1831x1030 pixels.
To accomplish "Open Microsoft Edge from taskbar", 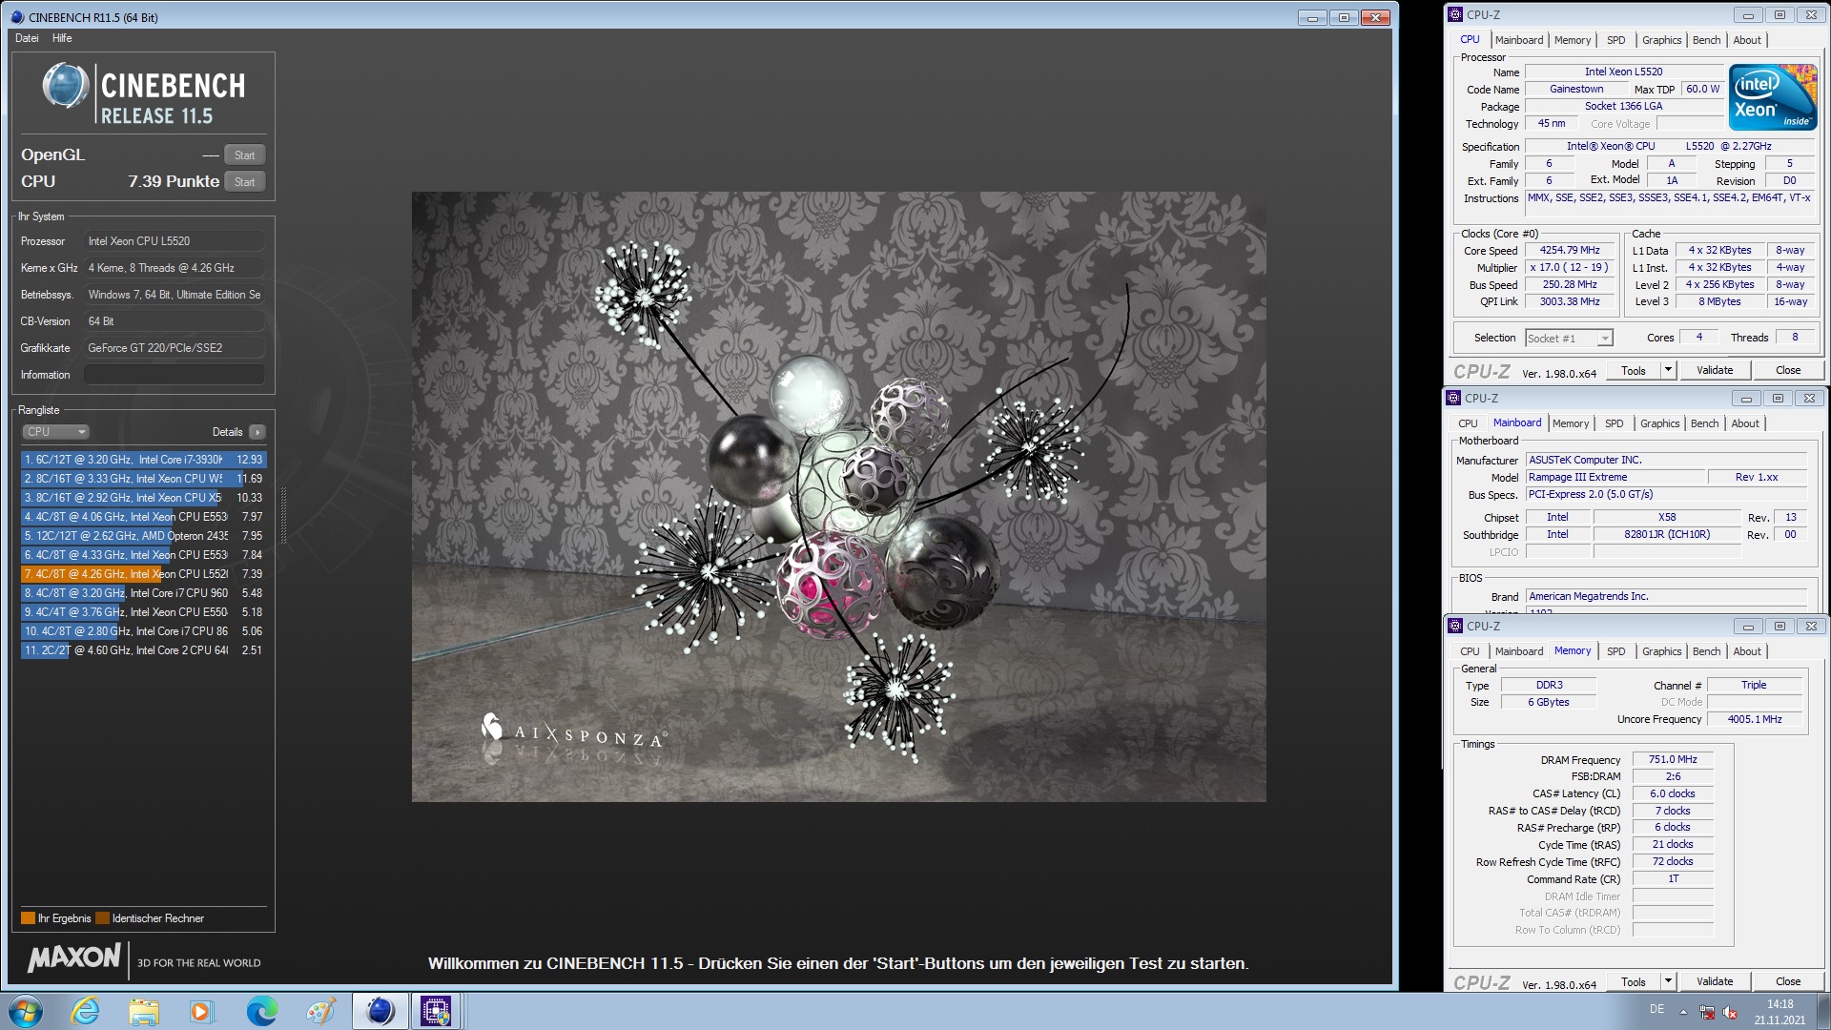I will point(262,1011).
